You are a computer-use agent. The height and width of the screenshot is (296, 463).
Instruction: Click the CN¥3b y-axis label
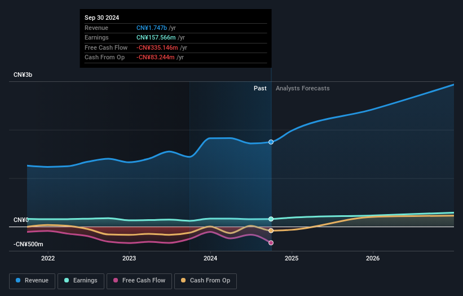[23, 75]
